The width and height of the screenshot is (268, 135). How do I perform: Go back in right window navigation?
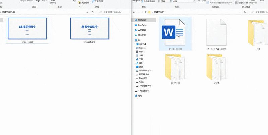click(134, 12)
